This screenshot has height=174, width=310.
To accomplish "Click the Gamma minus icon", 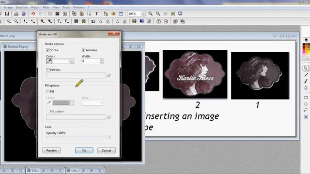I will pos(59,21).
